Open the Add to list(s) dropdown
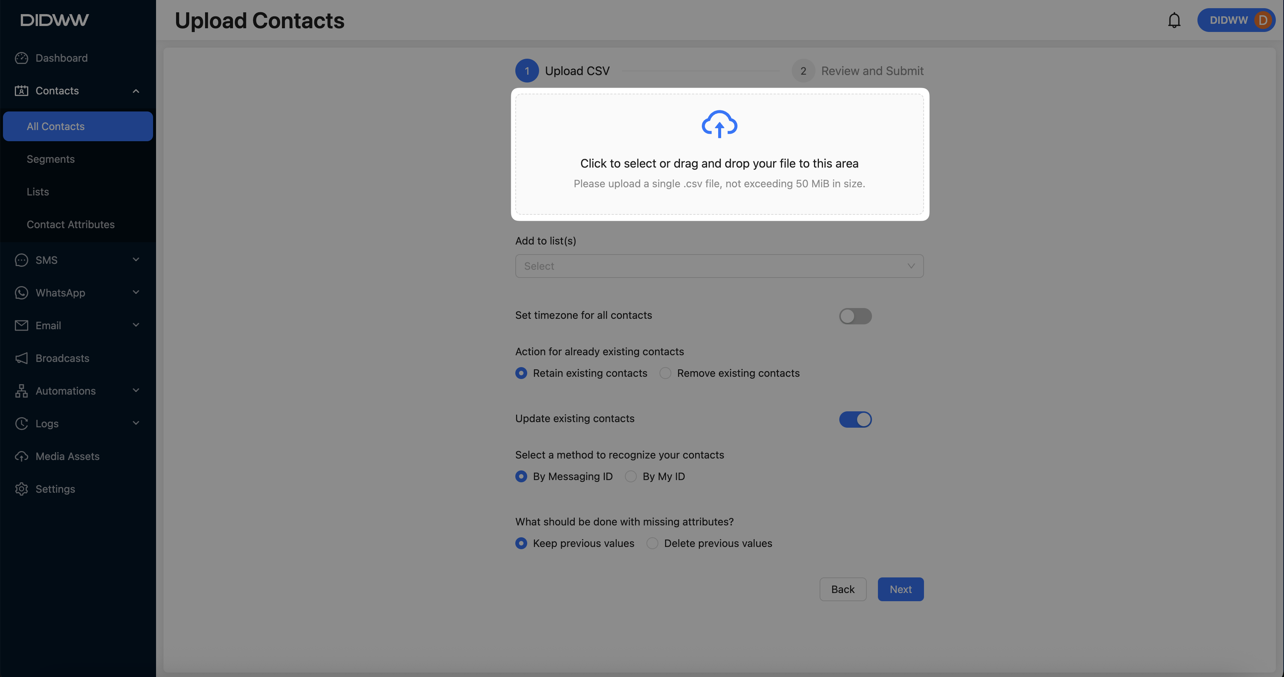 (719, 266)
